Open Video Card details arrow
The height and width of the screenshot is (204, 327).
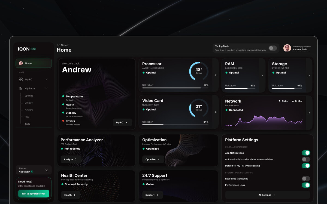tap(216, 112)
